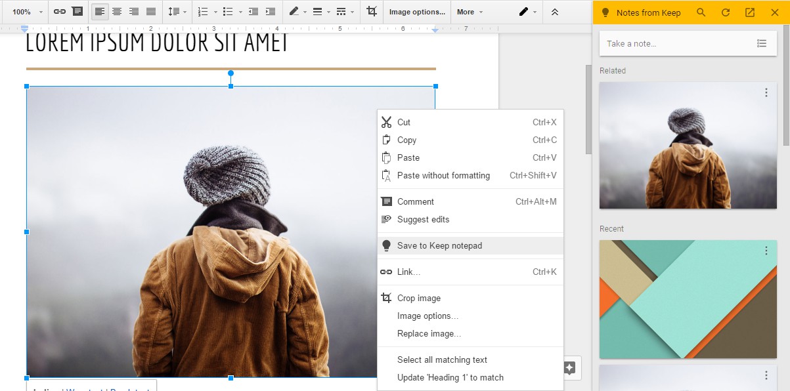The height and width of the screenshot is (391, 790).
Task: Open options menu on geometric Recent note
Action: point(766,251)
